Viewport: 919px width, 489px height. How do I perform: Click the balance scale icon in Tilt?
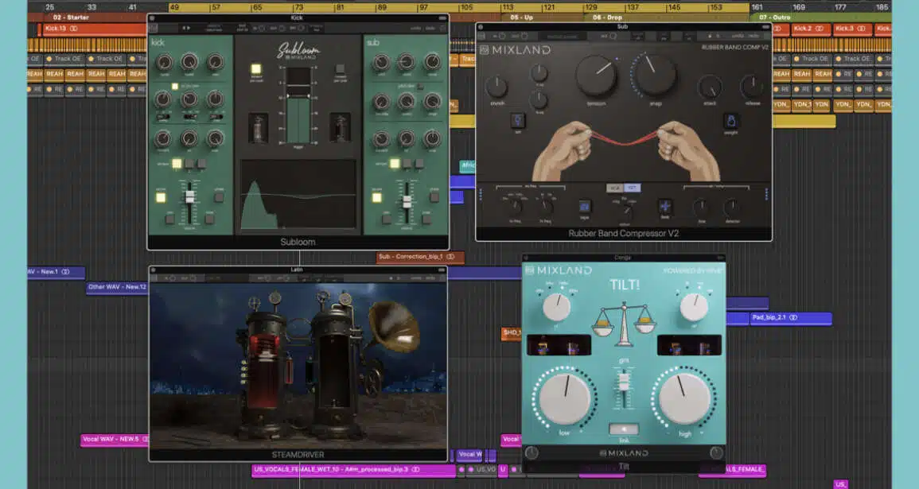[624, 325]
